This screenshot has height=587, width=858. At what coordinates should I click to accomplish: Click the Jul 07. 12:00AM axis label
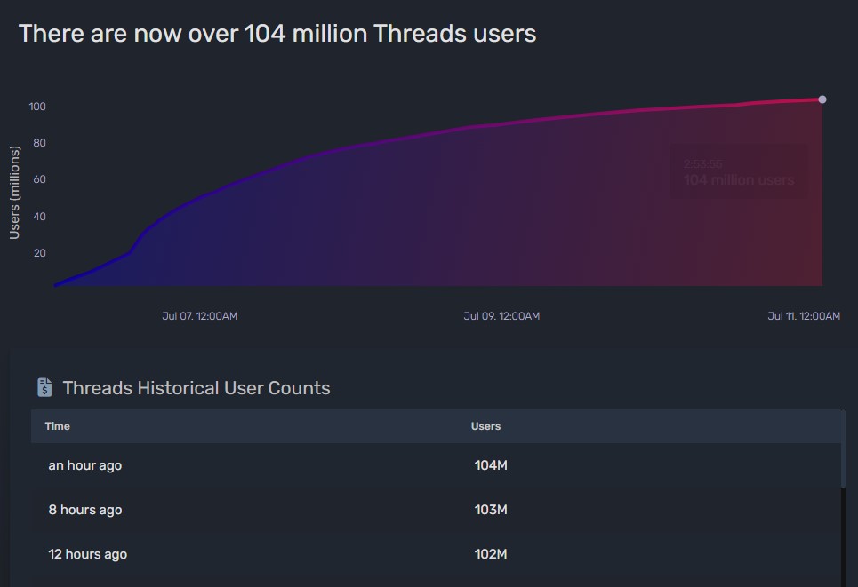click(x=200, y=316)
